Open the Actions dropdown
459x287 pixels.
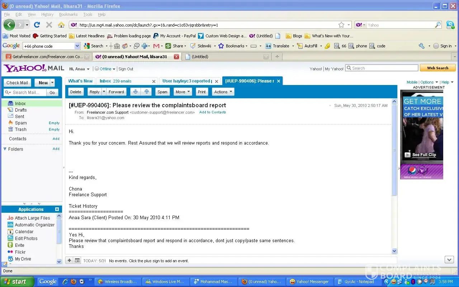(223, 92)
